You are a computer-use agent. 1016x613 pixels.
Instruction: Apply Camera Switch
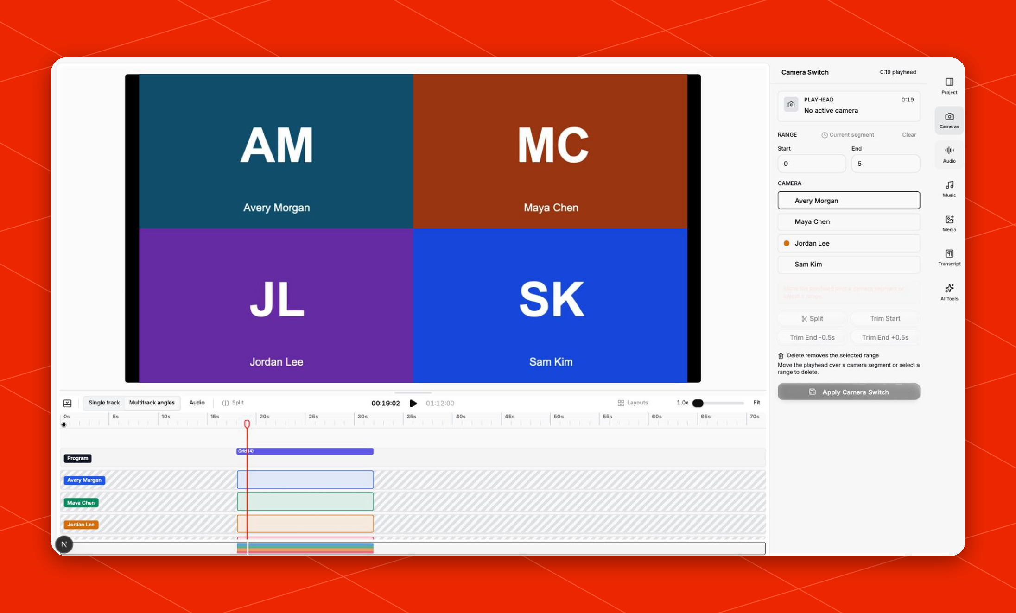[849, 392]
